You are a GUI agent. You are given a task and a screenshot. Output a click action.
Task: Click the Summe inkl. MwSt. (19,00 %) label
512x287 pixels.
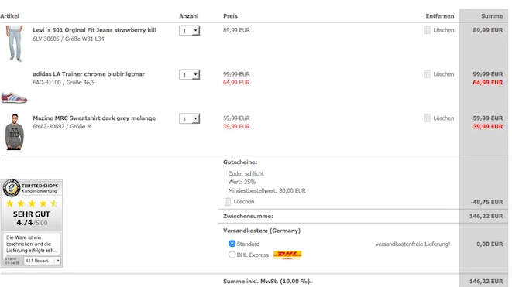tap(267, 281)
